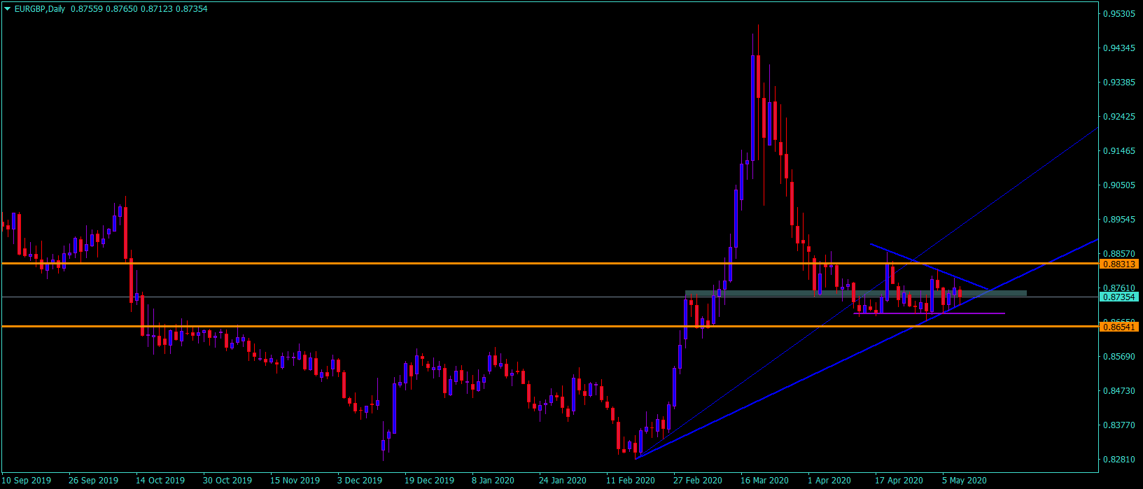Image resolution: width=1143 pixels, height=489 pixels.
Task: Click the 0.85690 price axis label
Action: coord(1119,356)
